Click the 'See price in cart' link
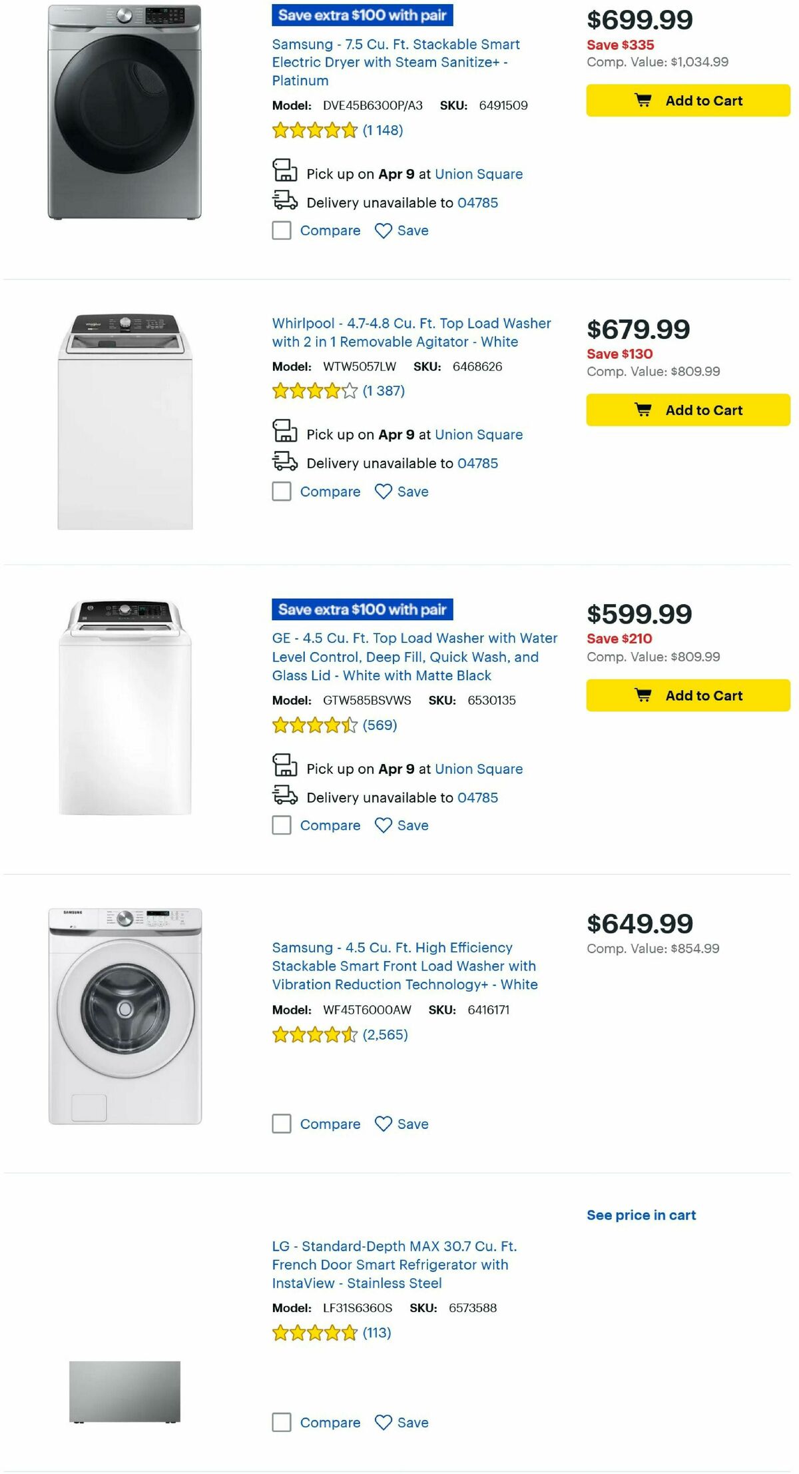The width and height of the screenshot is (799, 1474). (x=641, y=1215)
